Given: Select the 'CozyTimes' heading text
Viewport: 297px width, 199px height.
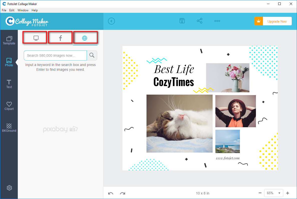Looking at the screenshot, I should (174, 82).
